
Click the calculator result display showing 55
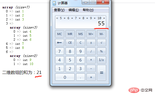pyautogui.click(x=81, y=22)
